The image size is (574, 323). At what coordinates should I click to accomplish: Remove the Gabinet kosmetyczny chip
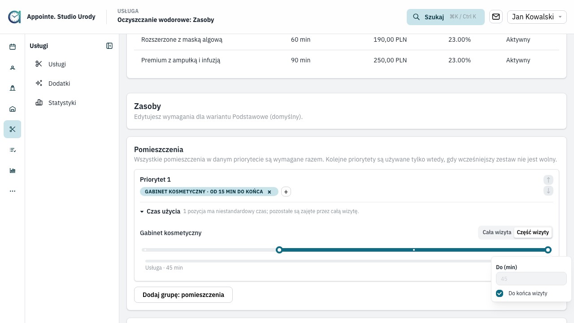pyautogui.click(x=270, y=192)
